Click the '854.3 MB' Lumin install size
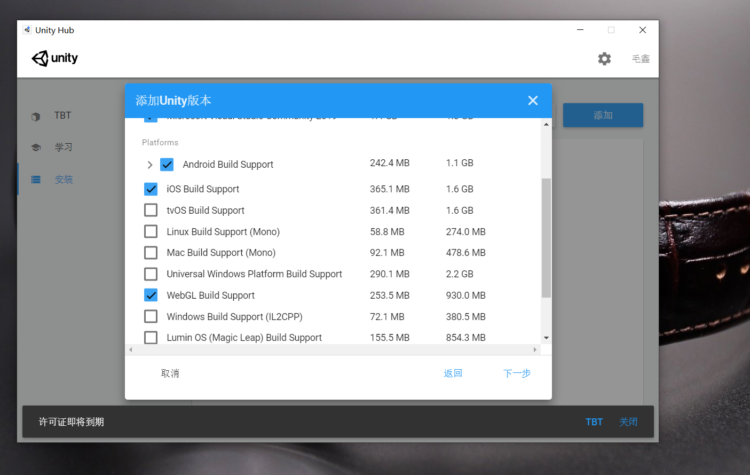 click(x=466, y=338)
